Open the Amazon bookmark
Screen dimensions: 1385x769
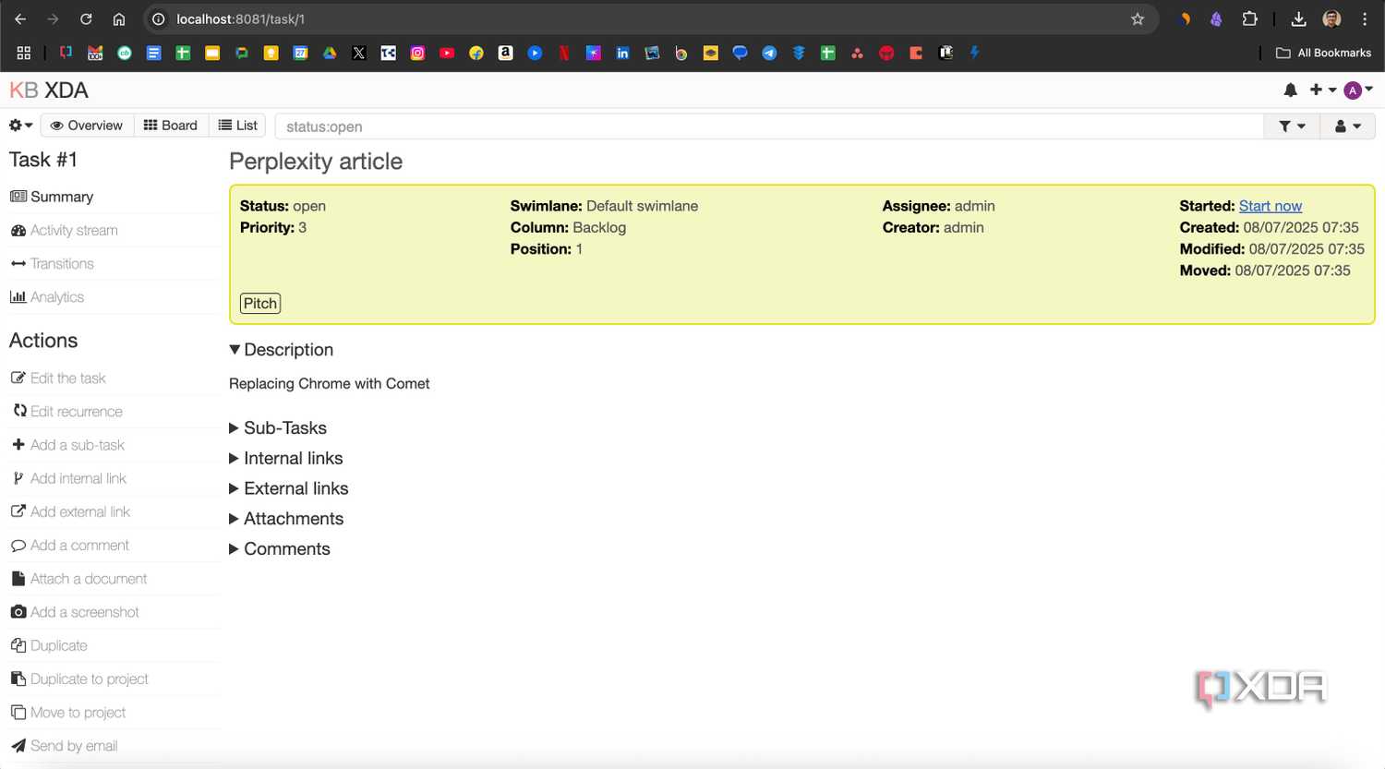(505, 53)
